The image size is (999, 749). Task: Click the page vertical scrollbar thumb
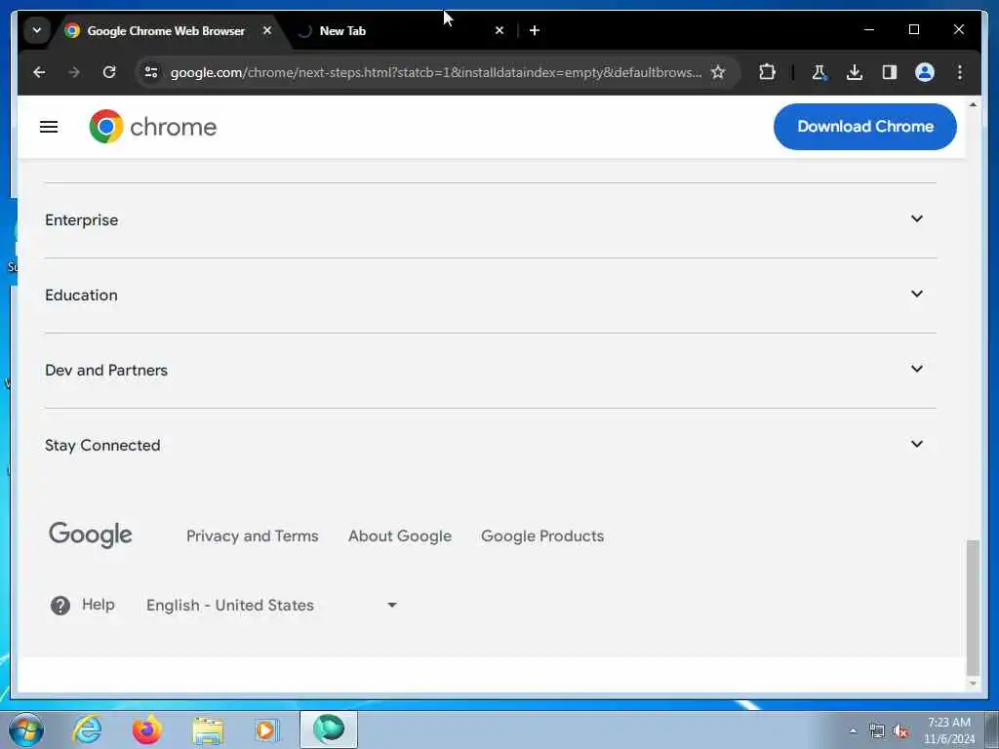point(973,607)
